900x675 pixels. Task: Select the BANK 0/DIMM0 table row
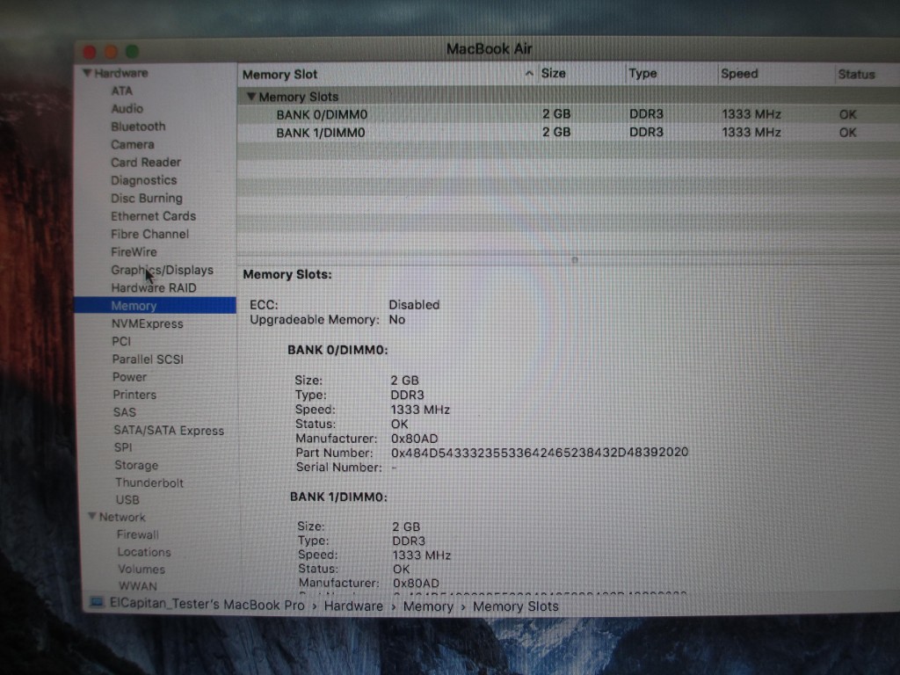pyautogui.click(x=569, y=114)
